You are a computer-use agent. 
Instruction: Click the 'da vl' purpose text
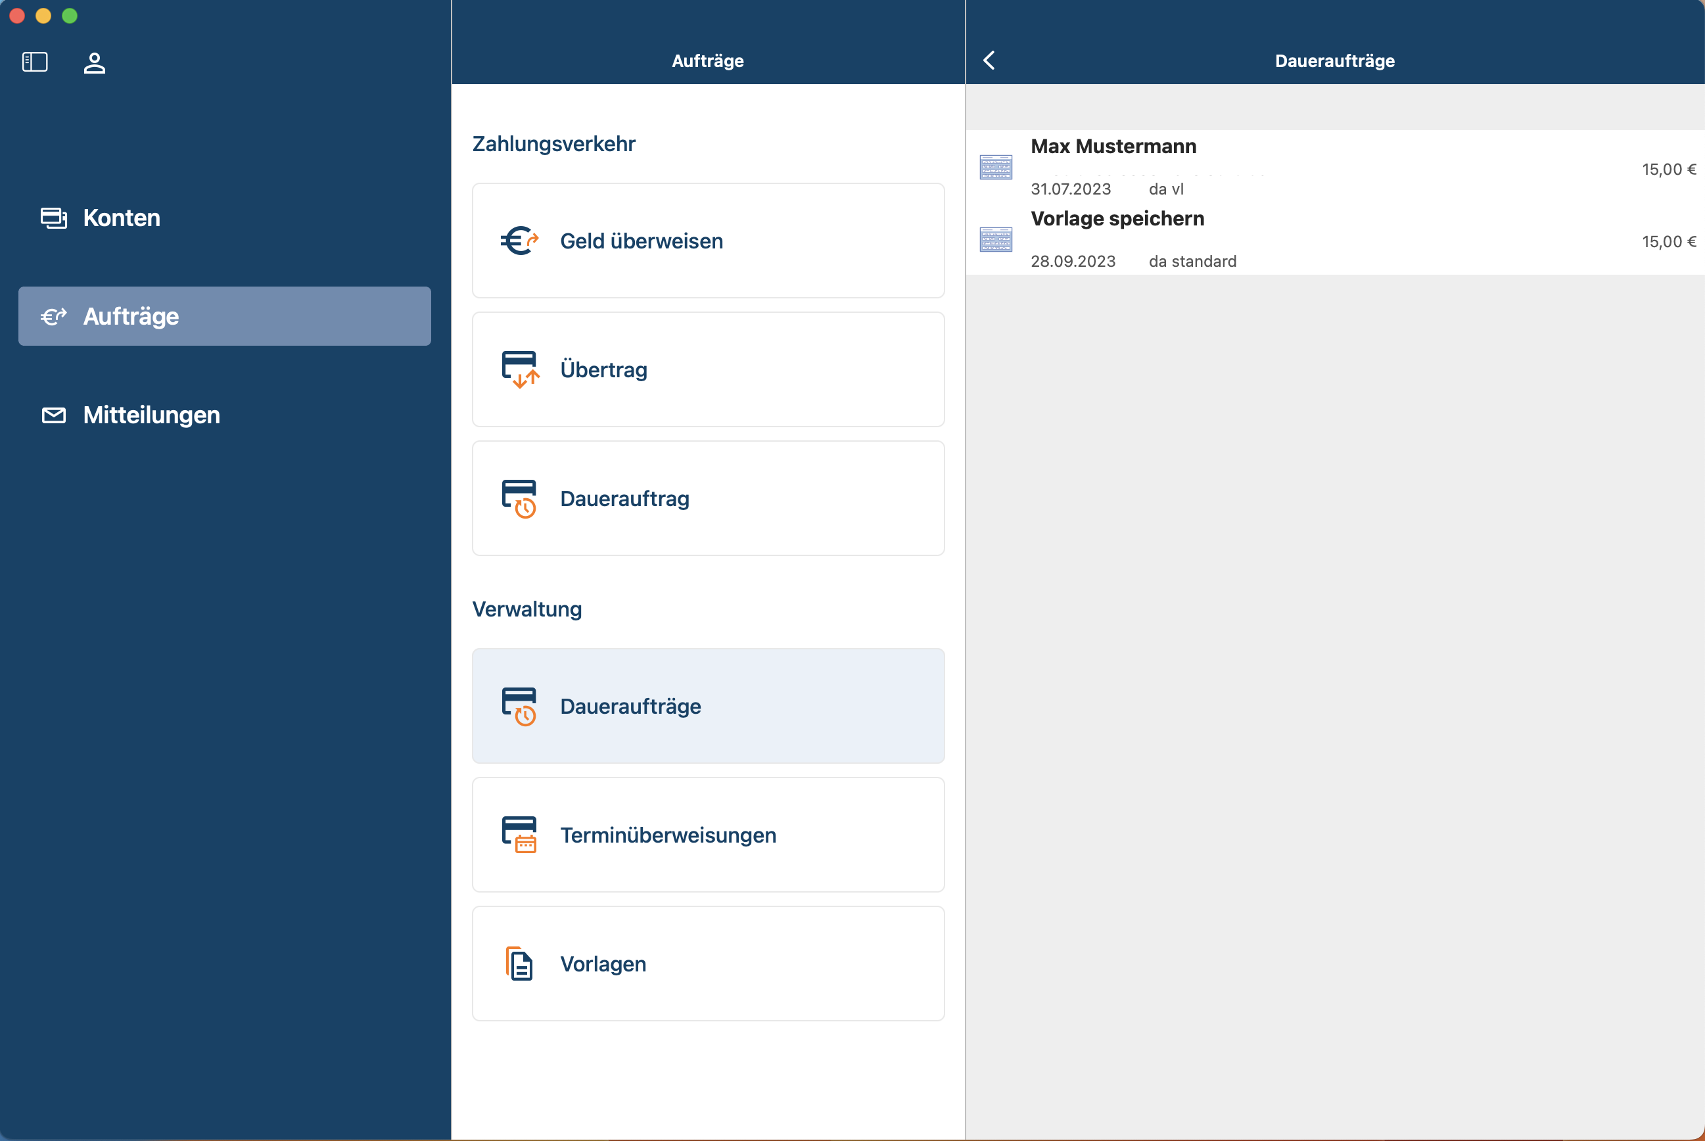pyautogui.click(x=1166, y=189)
